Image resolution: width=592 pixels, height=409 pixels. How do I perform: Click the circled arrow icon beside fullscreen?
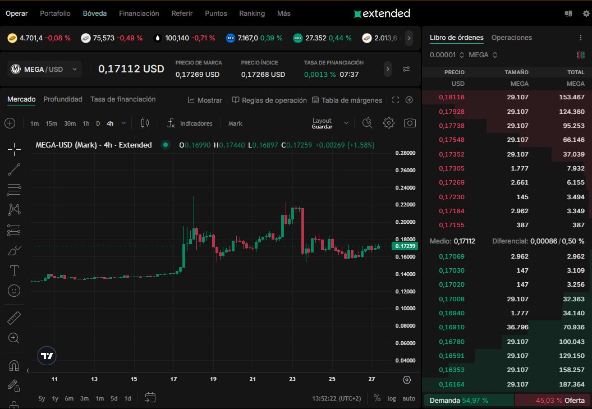(409, 100)
